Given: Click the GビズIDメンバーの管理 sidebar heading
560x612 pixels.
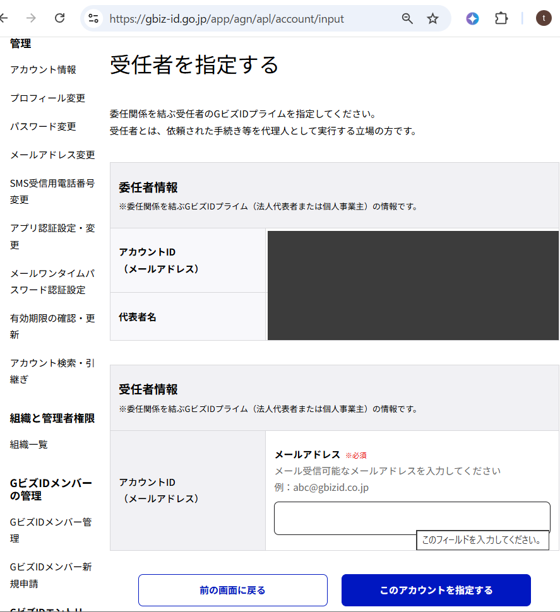Looking at the screenshot, I should (51, 490).
